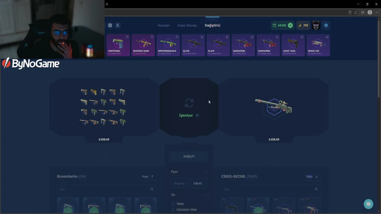Click the ₺108.45 total under selected items
This screenshot has height=214, width=381.
click(104, 139)
